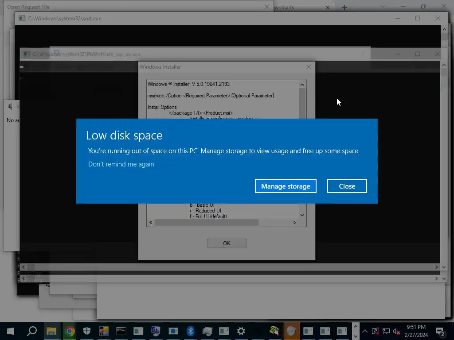Open a new Chrome tab with plus button

(344, 8)
